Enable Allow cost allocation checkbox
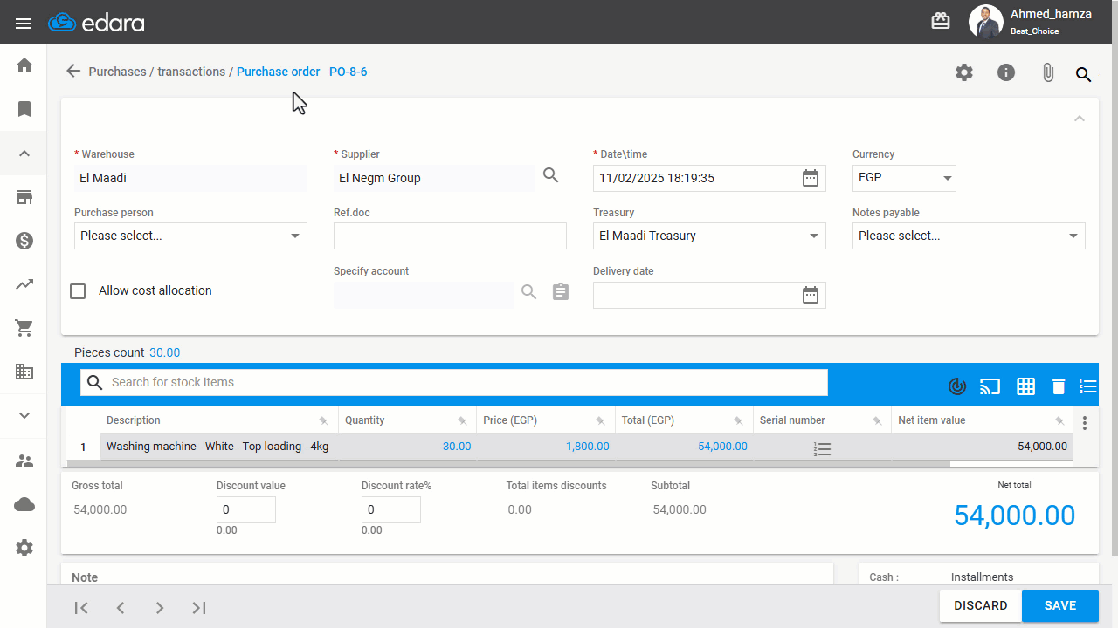This screenshot has height=628, width=1118. point(78,291)
